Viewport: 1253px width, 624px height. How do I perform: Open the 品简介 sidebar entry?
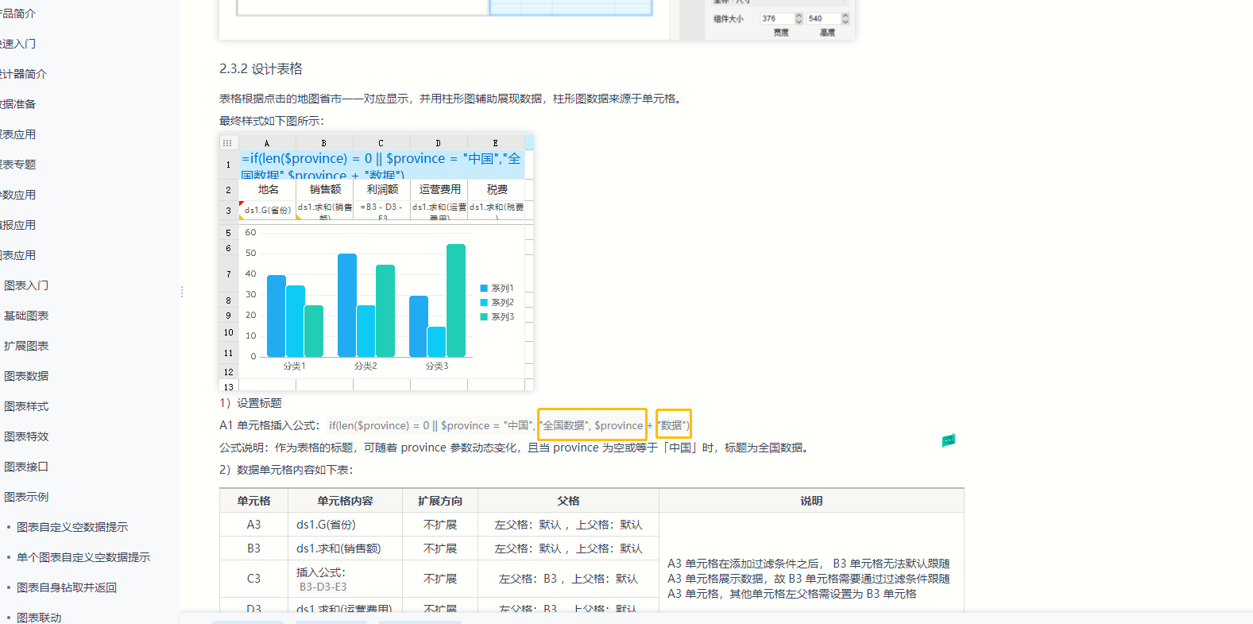tap(17, 14)
